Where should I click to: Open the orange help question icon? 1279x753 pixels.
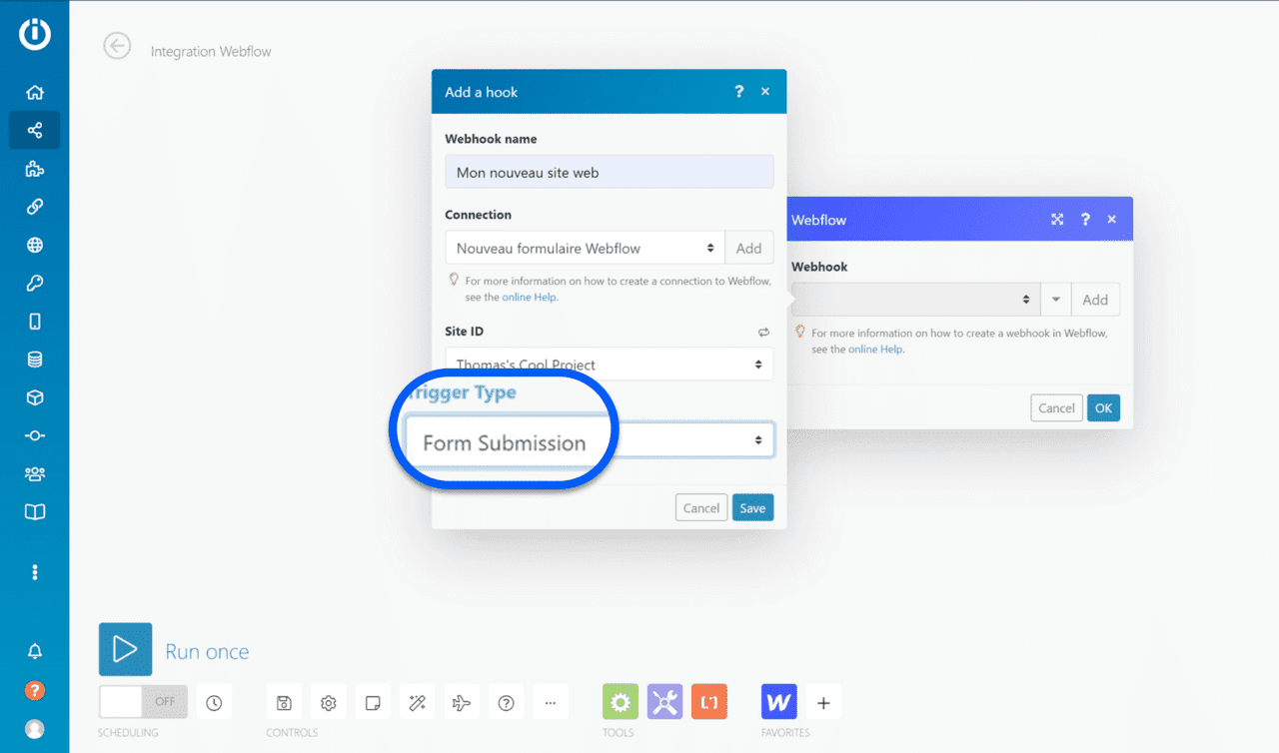click(35, 690)
